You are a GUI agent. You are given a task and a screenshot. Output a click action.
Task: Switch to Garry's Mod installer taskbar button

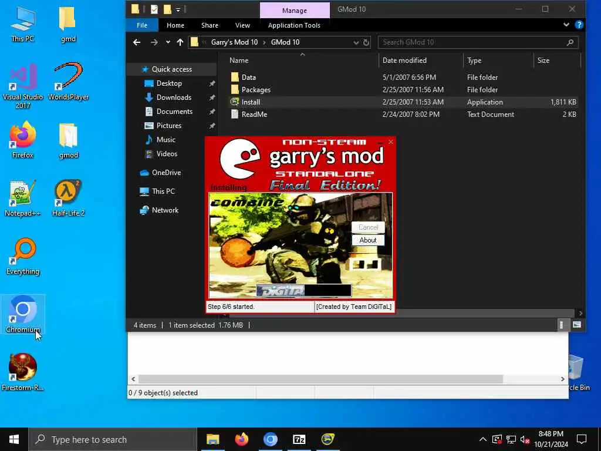click(x=327, y=439)
